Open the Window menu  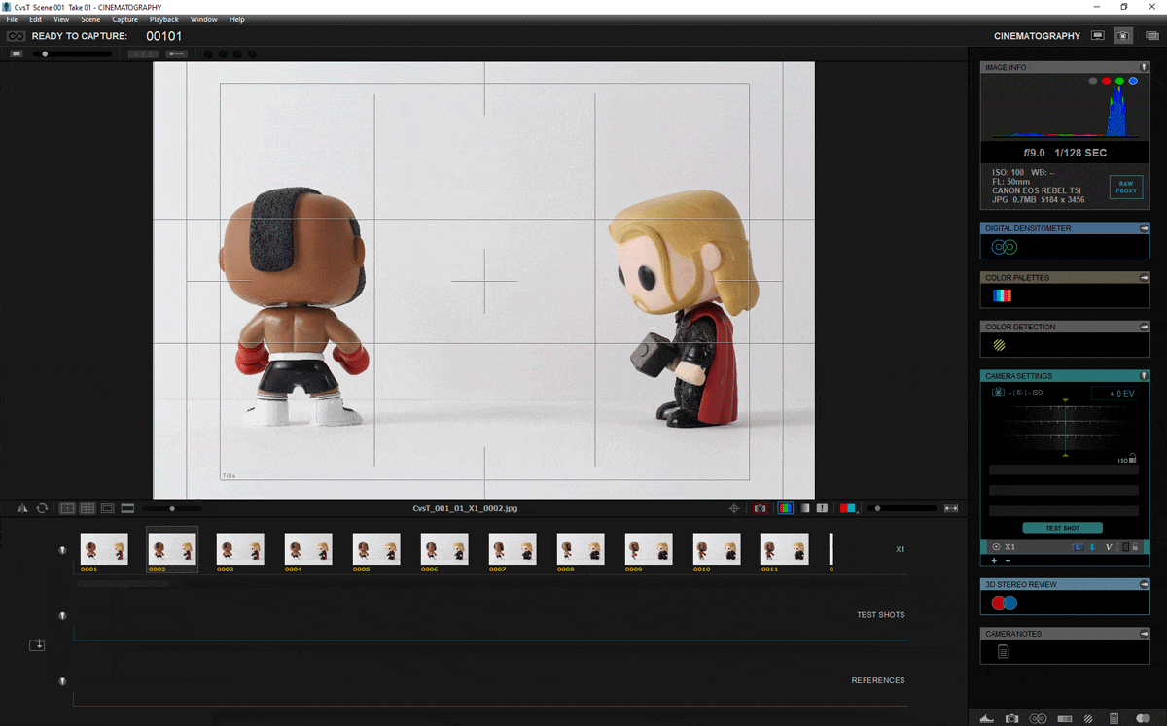click(x=204, y=19)
